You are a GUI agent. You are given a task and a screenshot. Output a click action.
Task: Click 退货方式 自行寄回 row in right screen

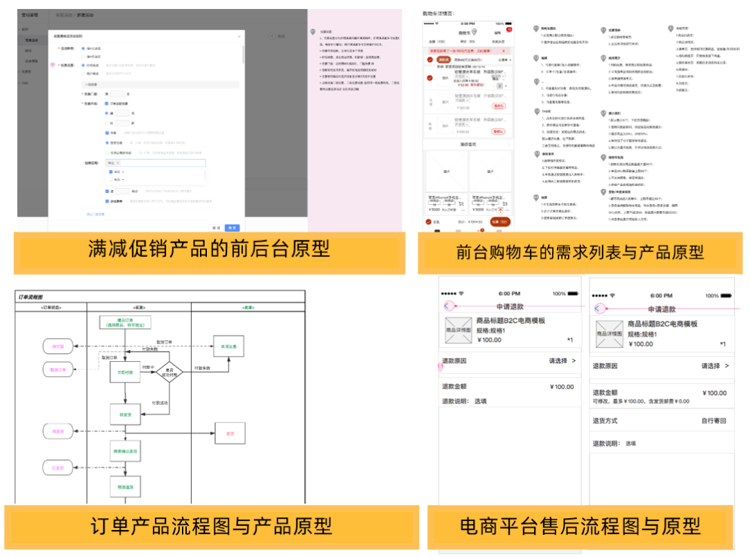662,421
